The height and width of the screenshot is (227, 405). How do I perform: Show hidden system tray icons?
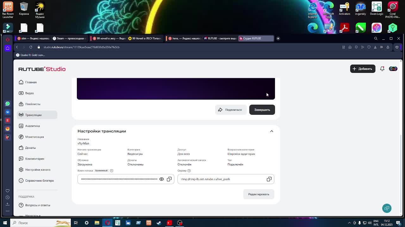click(349, 223)
